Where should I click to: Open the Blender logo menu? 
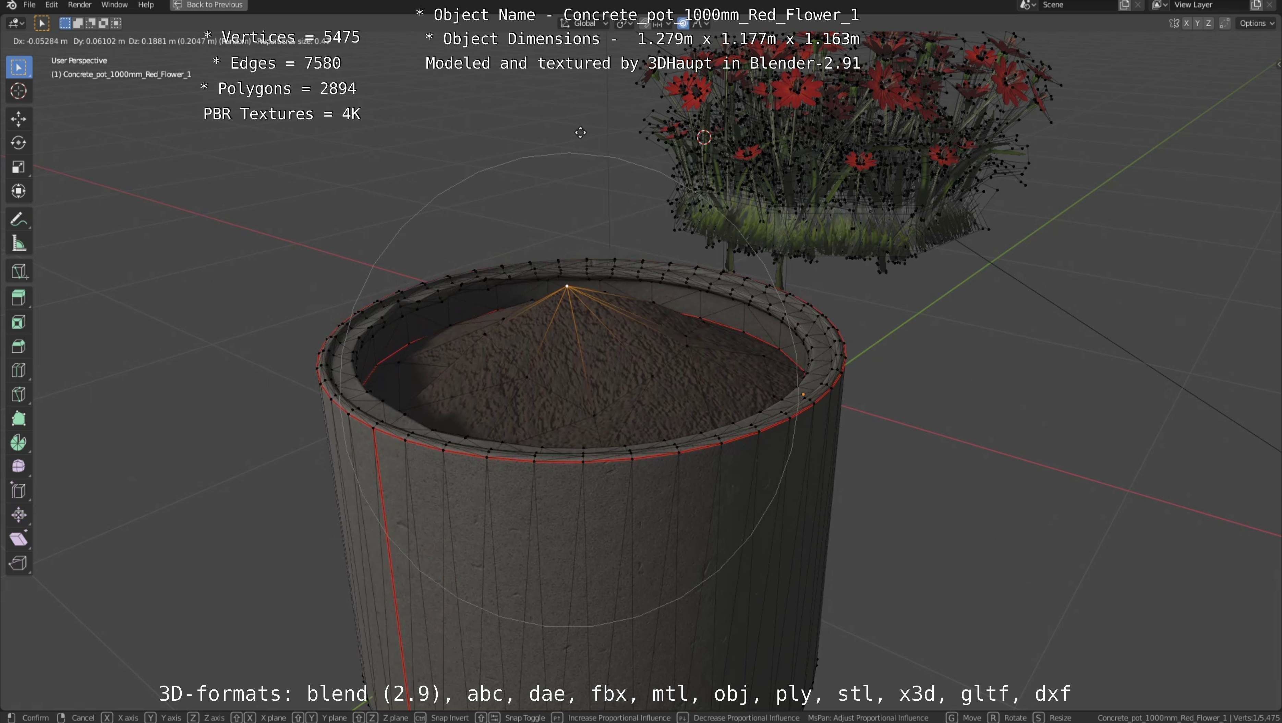[11, 4]
